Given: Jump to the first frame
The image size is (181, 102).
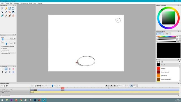Looking at the screenshot, I should 106,86.
